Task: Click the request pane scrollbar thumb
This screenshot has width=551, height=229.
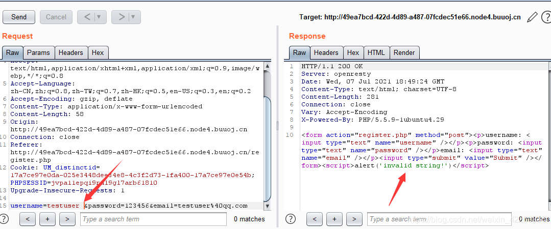Action: tap(268, 150)
